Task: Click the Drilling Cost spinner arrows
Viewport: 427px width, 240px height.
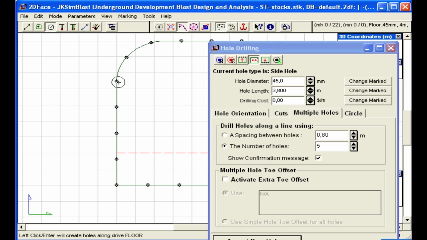Action: [x=310, y=100]
